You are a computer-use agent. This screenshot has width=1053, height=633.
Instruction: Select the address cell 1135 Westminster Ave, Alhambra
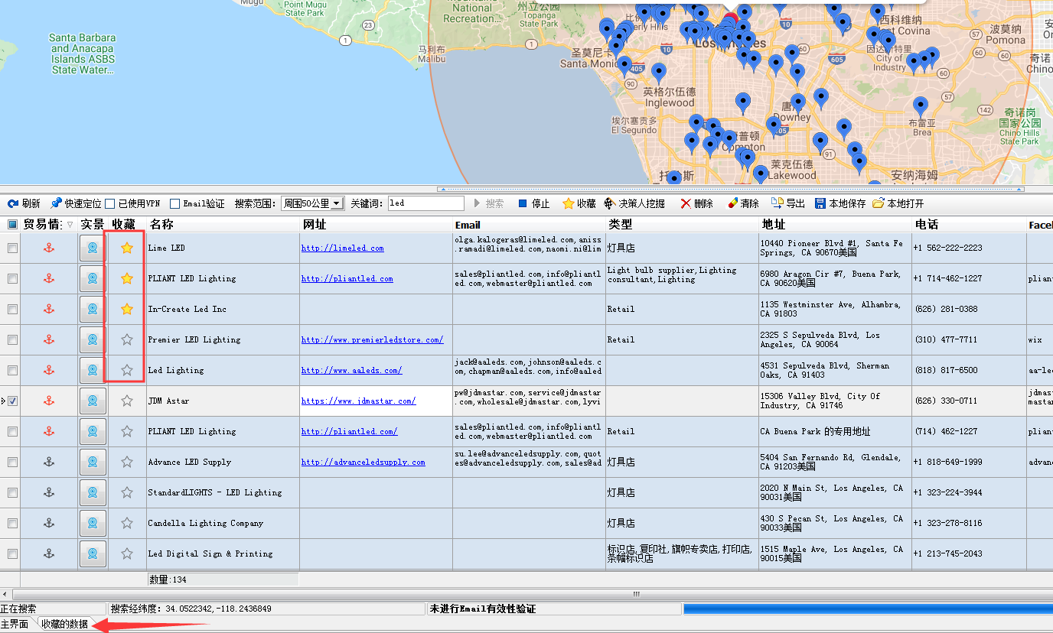[835, 309]
